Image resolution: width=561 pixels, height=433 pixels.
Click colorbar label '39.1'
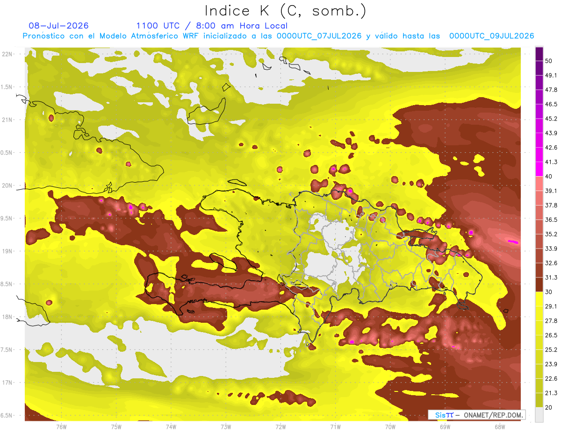pos(551,191)
